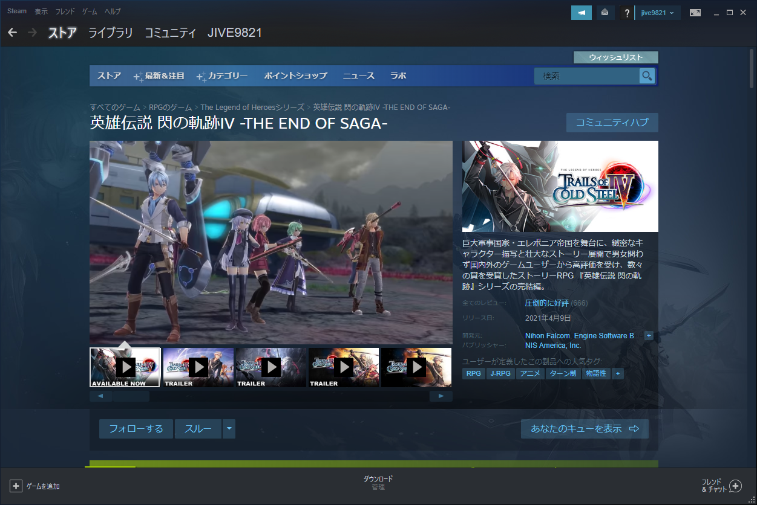Open ダウンロード 管理 at the bottom
757x505 pixels.
[x=378, y=483]
